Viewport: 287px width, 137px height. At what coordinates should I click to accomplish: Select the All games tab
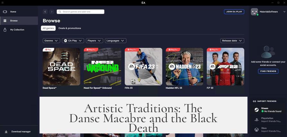tap(48, 28)
